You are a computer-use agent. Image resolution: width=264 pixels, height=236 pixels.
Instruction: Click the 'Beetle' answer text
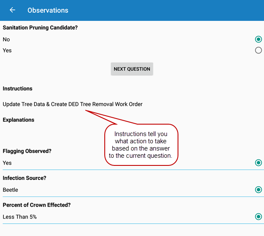point(11,190)
